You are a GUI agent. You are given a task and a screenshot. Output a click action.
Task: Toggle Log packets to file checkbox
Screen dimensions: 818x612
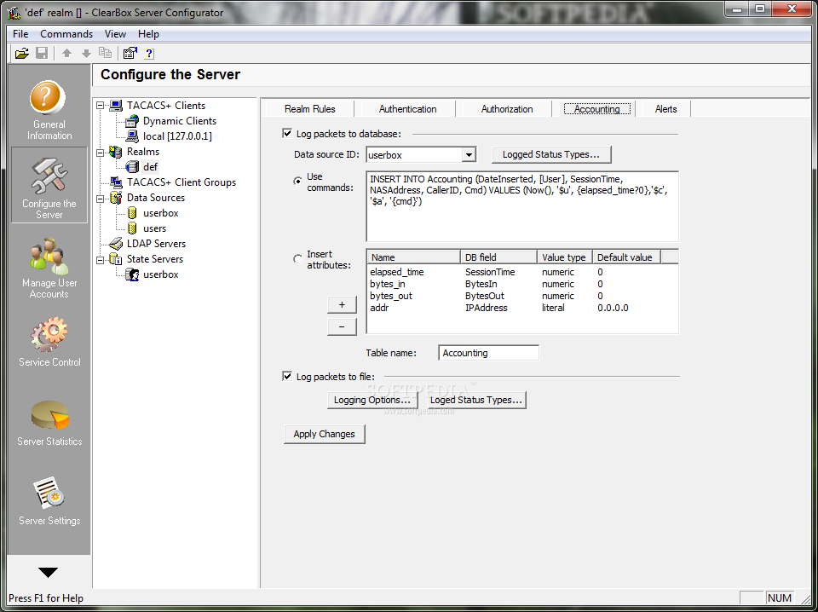tap(287, 376)
